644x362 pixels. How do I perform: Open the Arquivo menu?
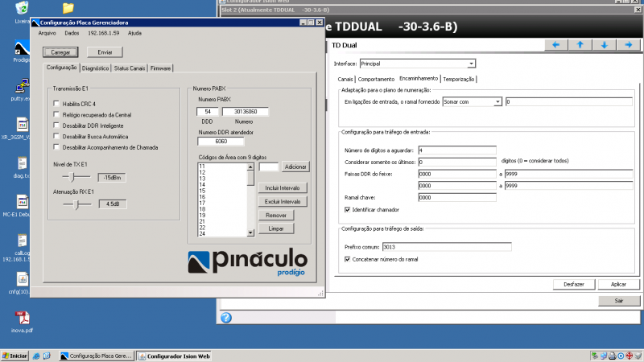[47, 33]
